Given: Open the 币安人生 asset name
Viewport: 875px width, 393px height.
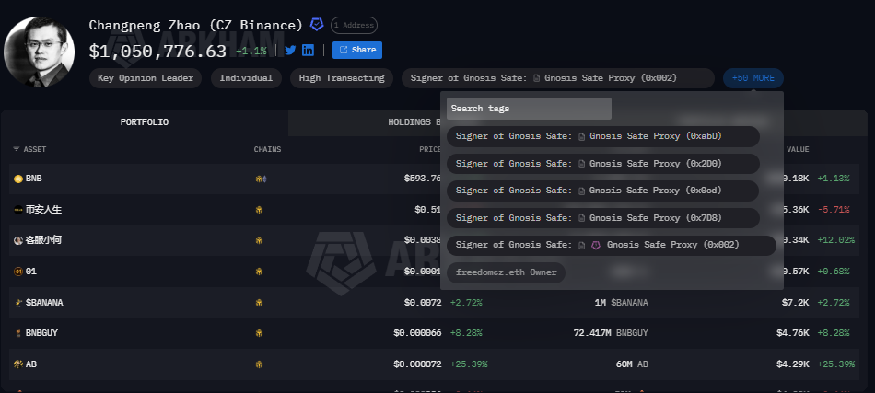Looking at the screenshot, I should (43, 210).
